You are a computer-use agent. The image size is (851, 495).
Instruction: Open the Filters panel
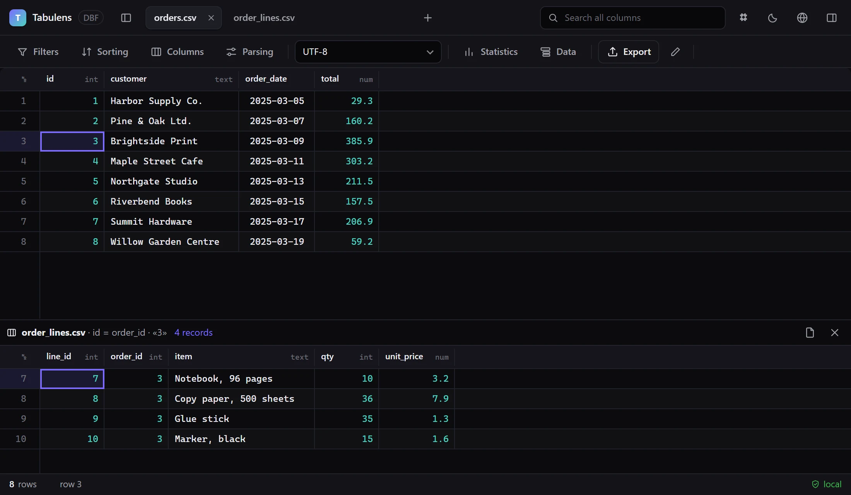click(38, 52)
